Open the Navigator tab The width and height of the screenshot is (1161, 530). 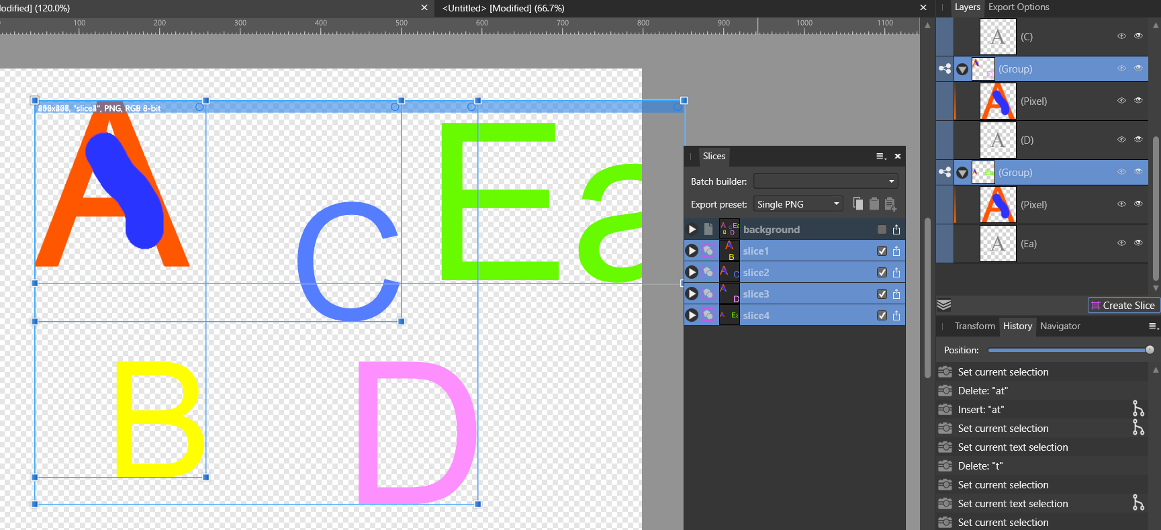point(1060,326)
